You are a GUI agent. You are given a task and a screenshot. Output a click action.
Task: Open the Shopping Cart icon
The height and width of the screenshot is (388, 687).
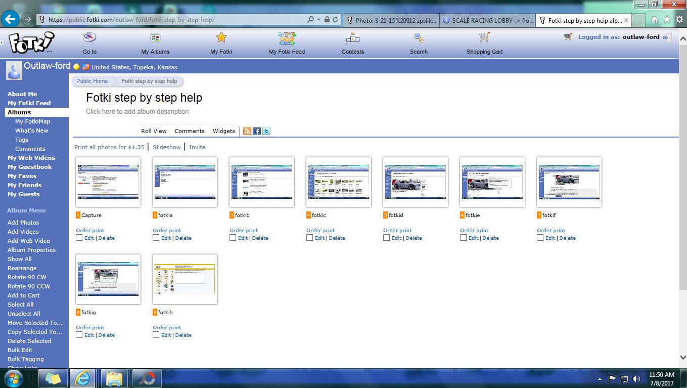[x=484, y=38]
